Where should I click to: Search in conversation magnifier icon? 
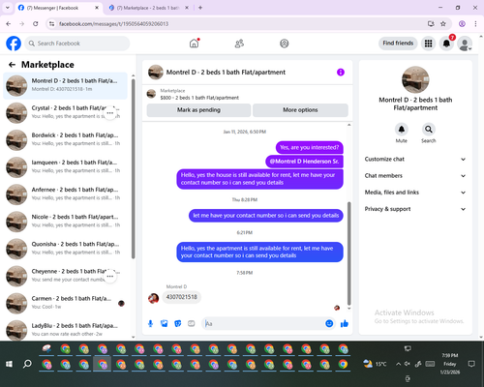coord(429,130)
